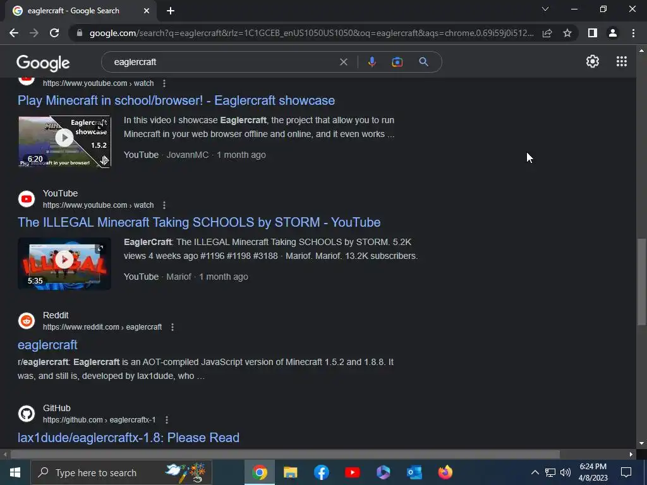Screen dimensions: 647x485
Task: Reload the current page
Action: [54, 33]
